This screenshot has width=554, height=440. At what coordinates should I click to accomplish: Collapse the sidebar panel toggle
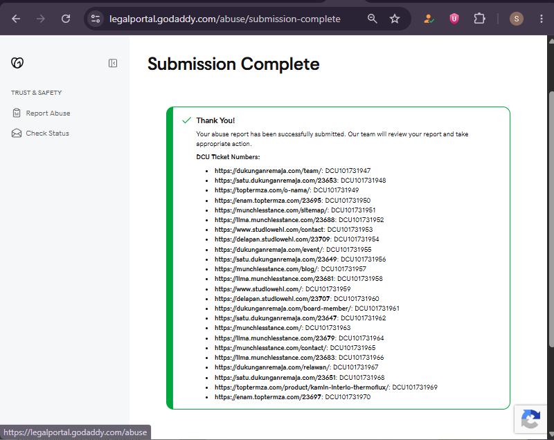click(113, 63)
